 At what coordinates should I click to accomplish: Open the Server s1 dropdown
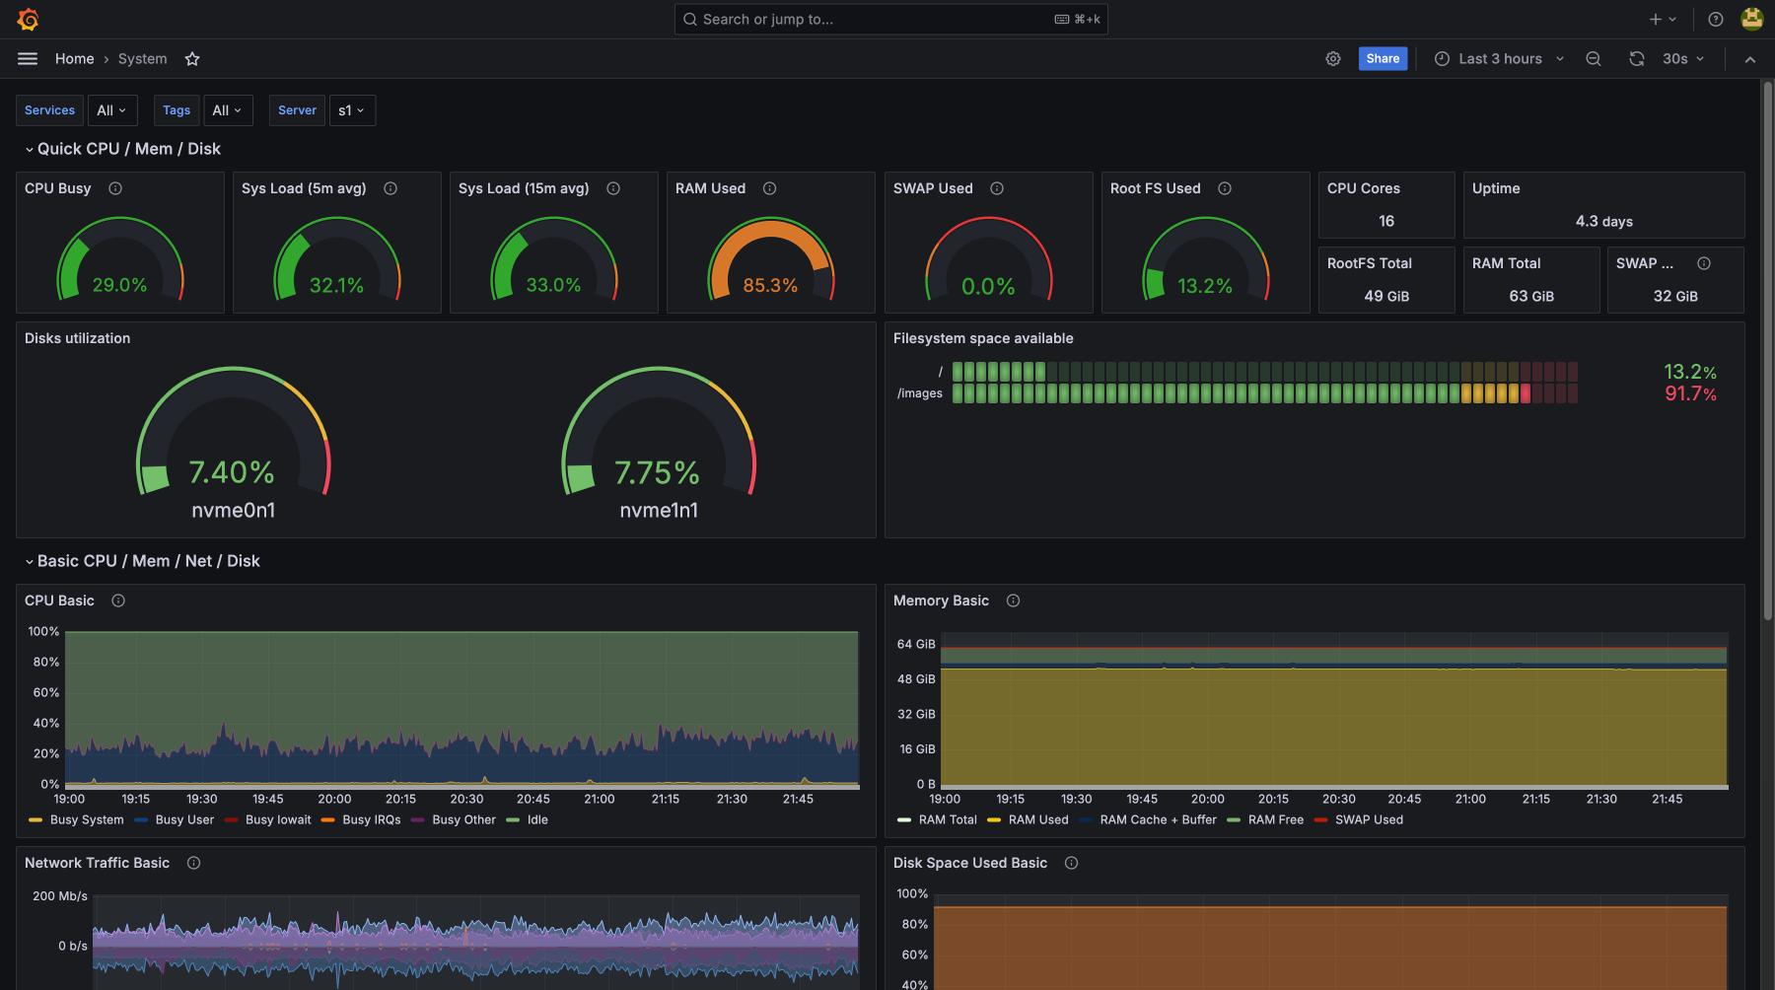tap(351, 110)
